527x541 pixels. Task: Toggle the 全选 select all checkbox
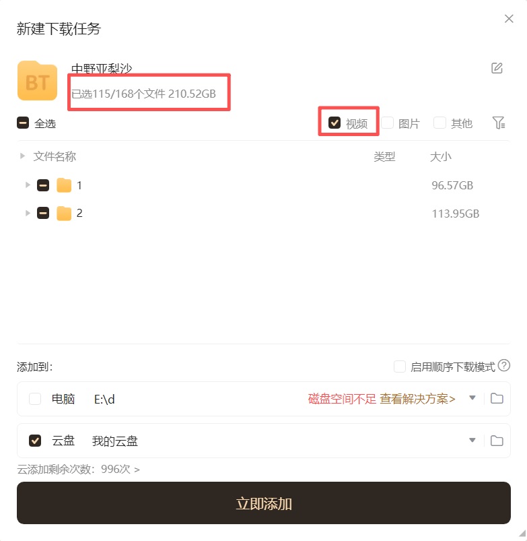23,123
